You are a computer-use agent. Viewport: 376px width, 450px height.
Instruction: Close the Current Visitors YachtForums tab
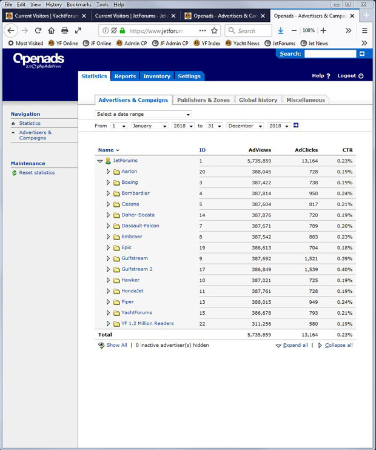click(x=84, y=16)
